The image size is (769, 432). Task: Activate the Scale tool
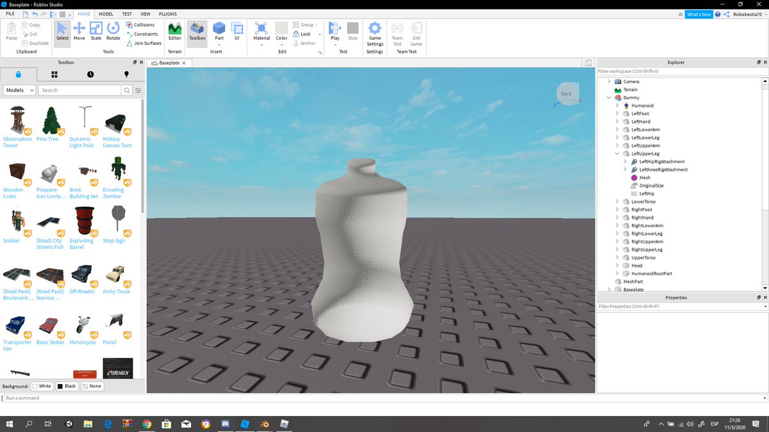pyautogui.click(x=95, y=31)
